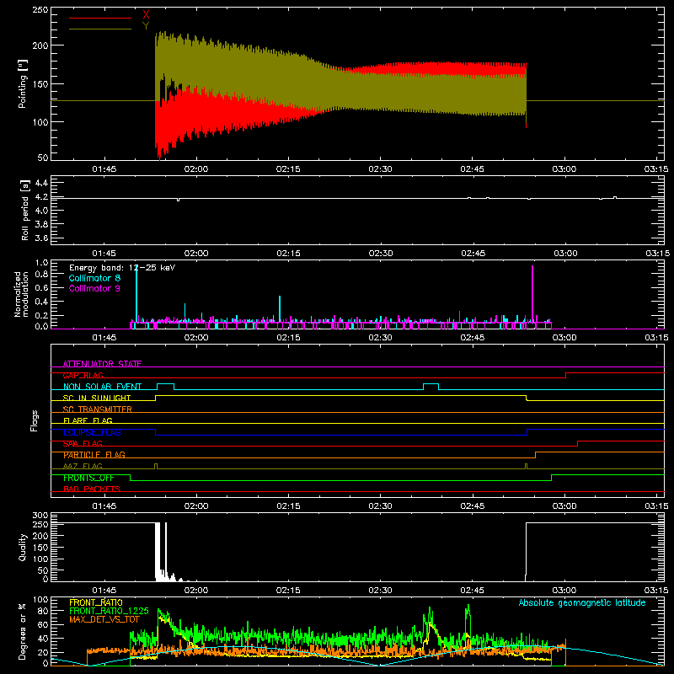The image size is (674, 674).
Task: Select the olive A4Z_FLAG label
Action: 83,467
